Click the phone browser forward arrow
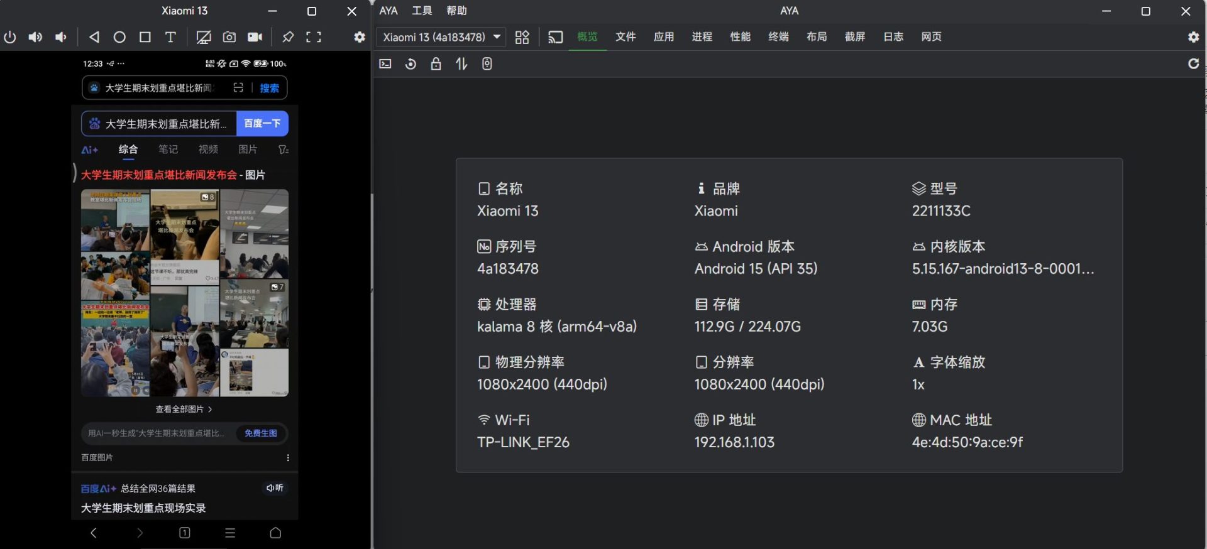The height and width of the screenshot is (549, 1207). pyautogui.click(x=140, y=533)
